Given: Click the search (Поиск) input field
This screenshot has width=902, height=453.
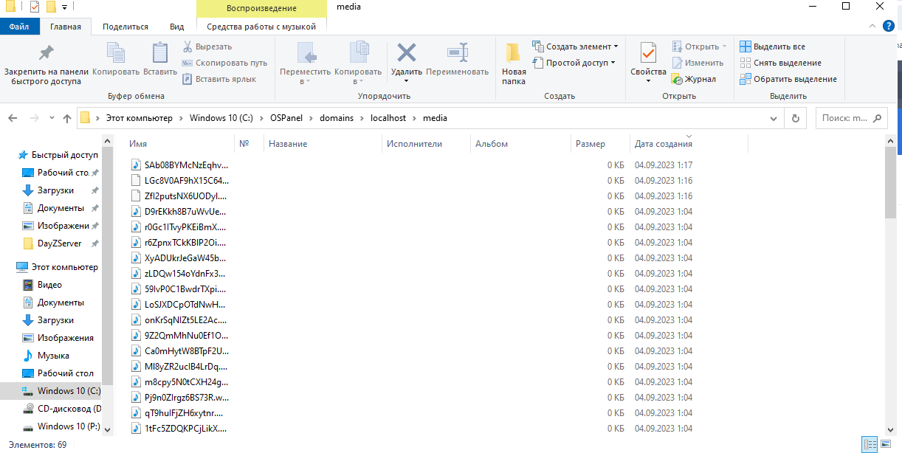Looking at the screenshot, I should (x=844, y=118).
